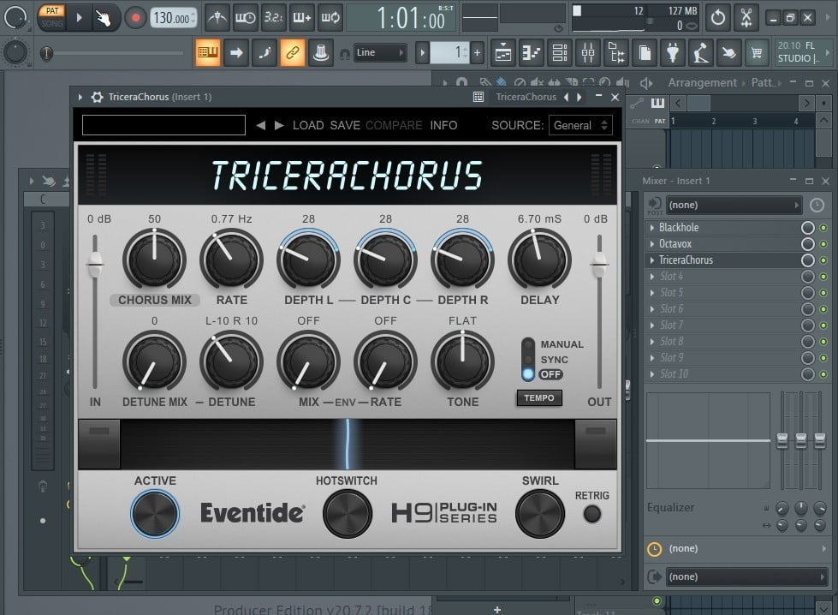Click the Record button
Viewport: 838px width, 615px height.
[x=136, y=18]
